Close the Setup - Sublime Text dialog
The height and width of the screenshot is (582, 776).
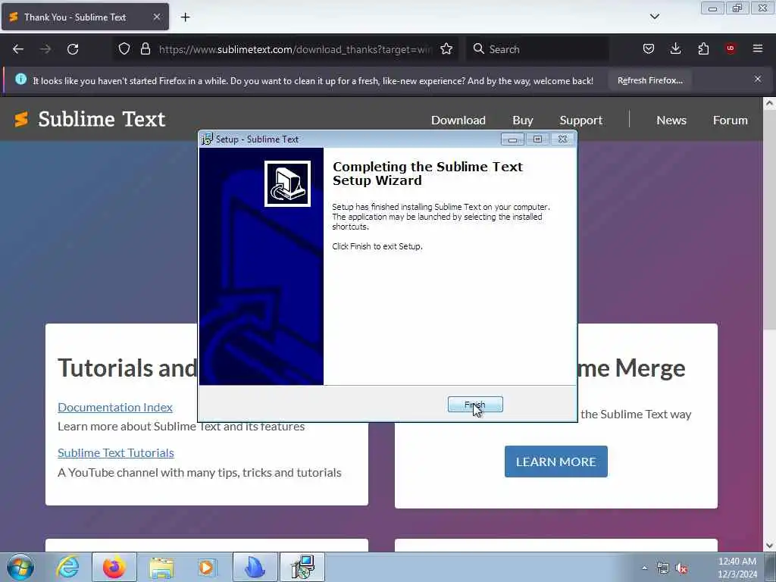(563, 139)
